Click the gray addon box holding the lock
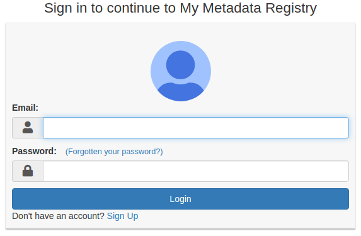361x236 pixels. pos(28,171)
